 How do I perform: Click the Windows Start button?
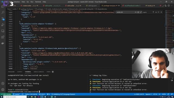coord(2,97)
